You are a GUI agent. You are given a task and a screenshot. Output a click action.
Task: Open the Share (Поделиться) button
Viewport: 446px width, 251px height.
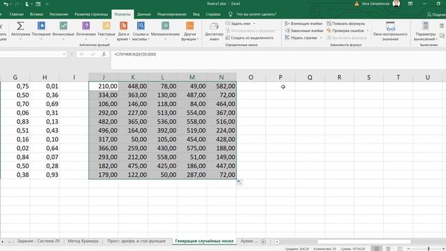(x=436, y=14)
